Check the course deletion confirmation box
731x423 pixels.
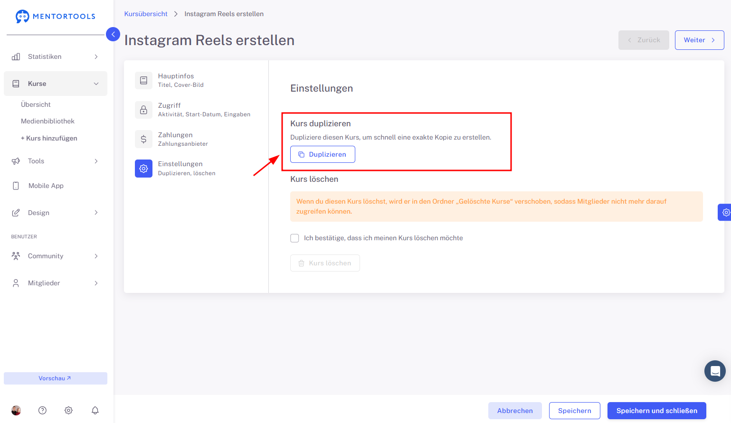pyautogui.click(x=294, y=238)
